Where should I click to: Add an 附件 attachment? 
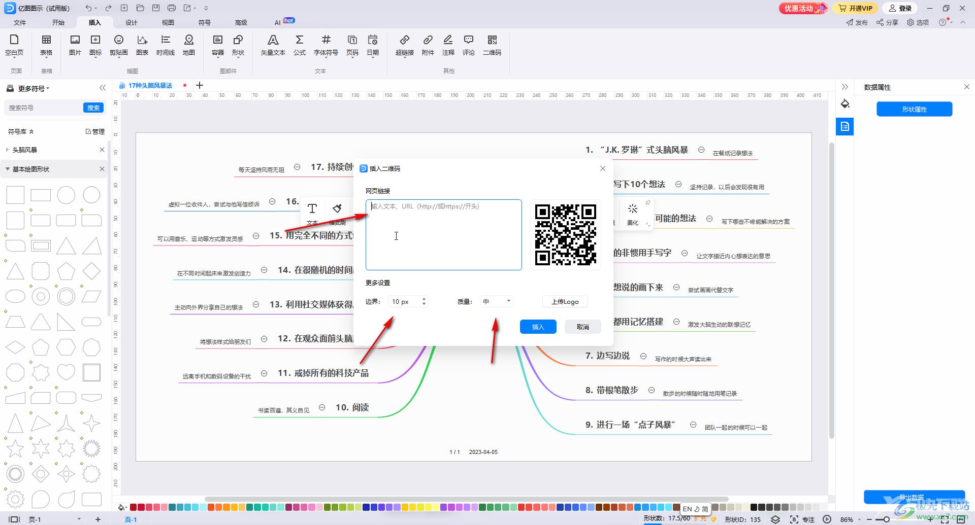click(428, 45)
